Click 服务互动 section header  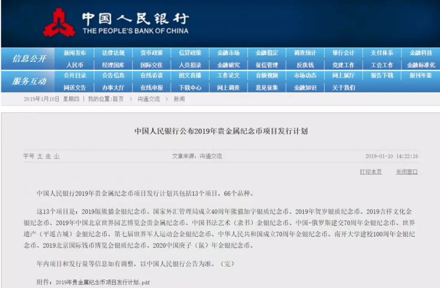(x=29, y=81)
